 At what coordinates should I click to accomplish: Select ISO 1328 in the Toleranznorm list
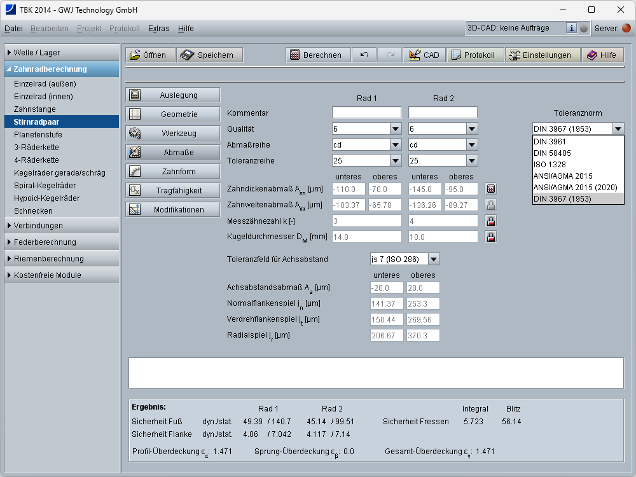click(550, 164)
